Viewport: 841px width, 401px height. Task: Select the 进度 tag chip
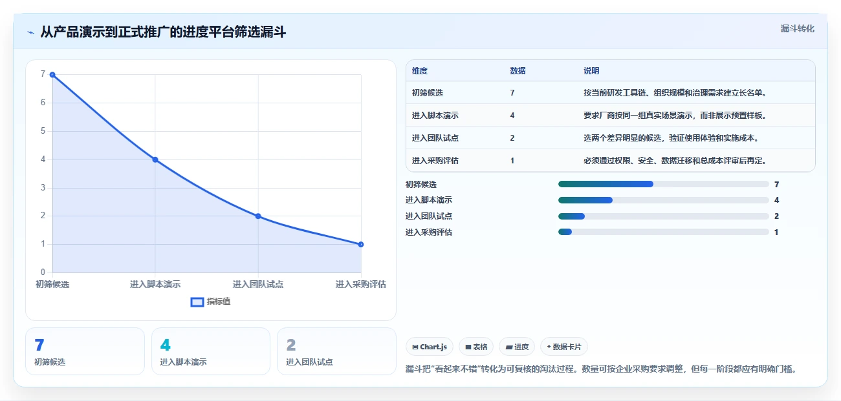[x=517, y=347]
